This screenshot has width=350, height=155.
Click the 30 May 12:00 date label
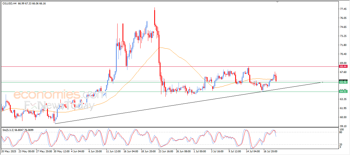pyautogui.click(x=62, y=151)
